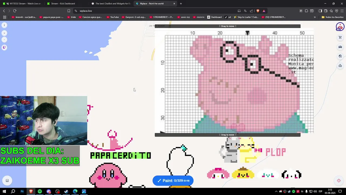Viewport: 346px width, 195px height.
Task: Open a new browser tab
Action: [x=181, y=4]
